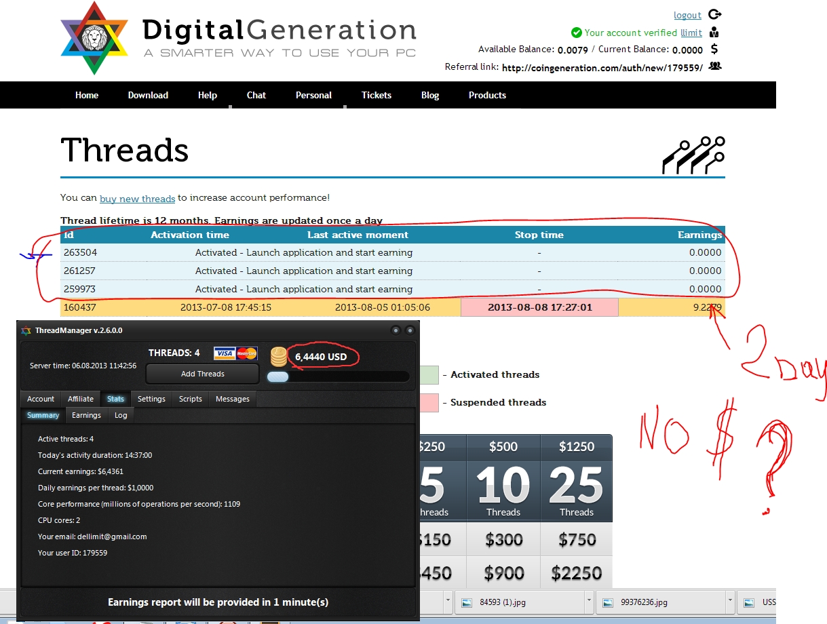Image resolution: width=827 pixels, height=624 pixels.
Task: Click the $2250 price cell
Action: [x=576, y=572]
